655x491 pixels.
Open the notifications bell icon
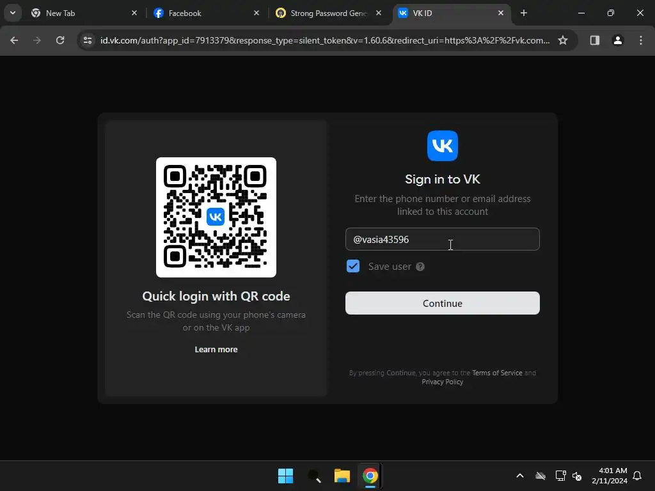(x=637, y=476)
